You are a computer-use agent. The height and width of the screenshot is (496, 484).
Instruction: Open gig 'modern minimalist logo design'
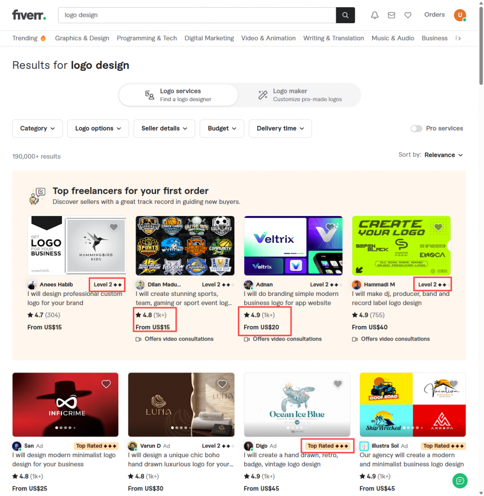pos(64,460)
